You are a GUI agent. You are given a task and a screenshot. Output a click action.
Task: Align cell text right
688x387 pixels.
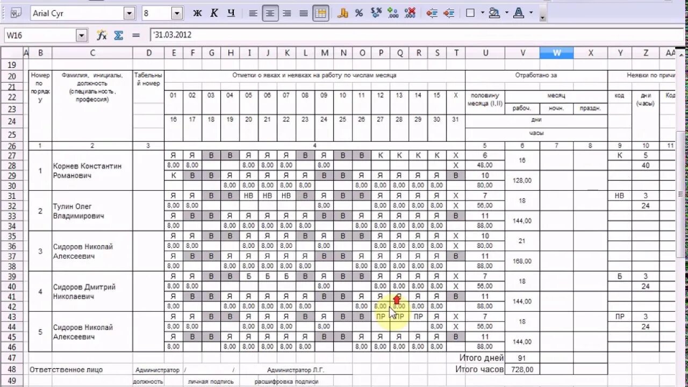click(x=287, y=13)
